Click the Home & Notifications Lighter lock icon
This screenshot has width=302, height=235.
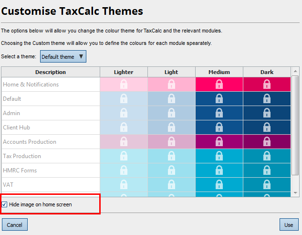(x=124, y=84)
